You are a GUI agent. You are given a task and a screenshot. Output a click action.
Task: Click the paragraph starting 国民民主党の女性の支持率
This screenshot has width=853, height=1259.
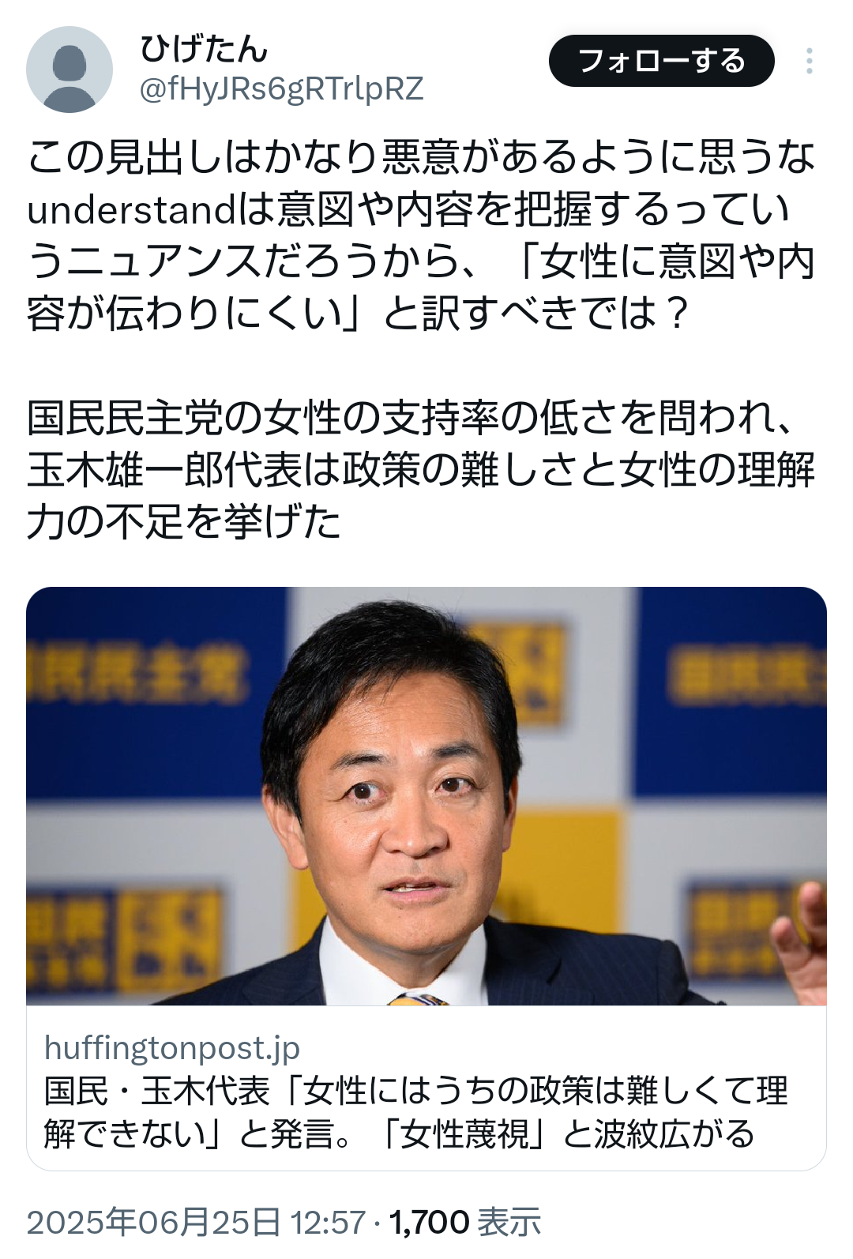point(421,469)
